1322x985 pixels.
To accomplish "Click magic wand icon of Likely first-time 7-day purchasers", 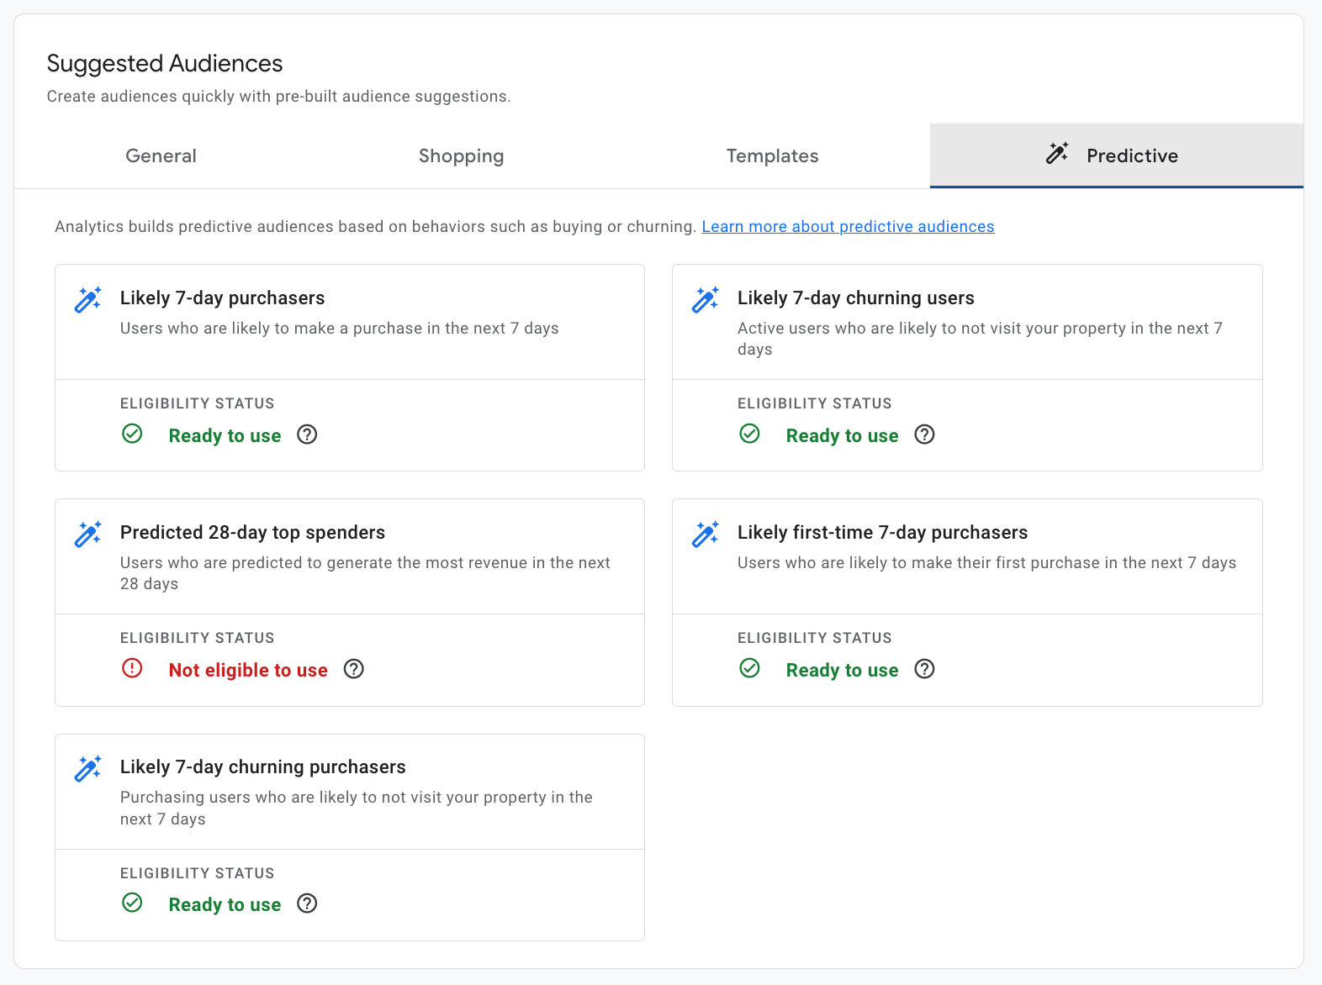I will [706, 534].
